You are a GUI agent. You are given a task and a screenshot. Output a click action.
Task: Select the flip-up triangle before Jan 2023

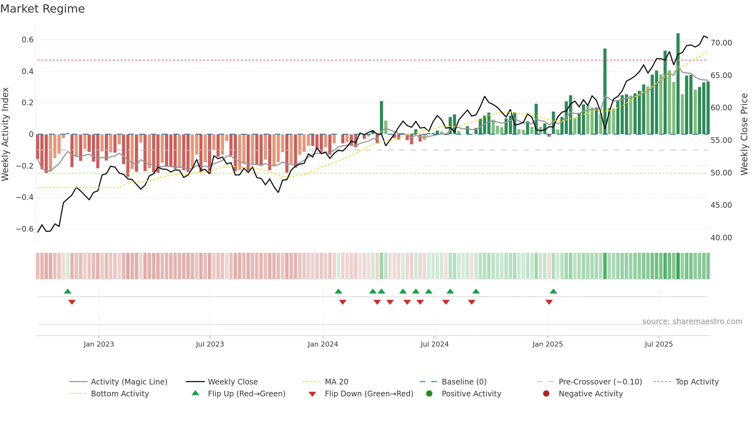(68, 291)
